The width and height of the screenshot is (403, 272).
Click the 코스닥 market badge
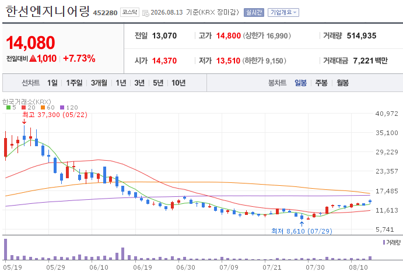click(129, 12)
